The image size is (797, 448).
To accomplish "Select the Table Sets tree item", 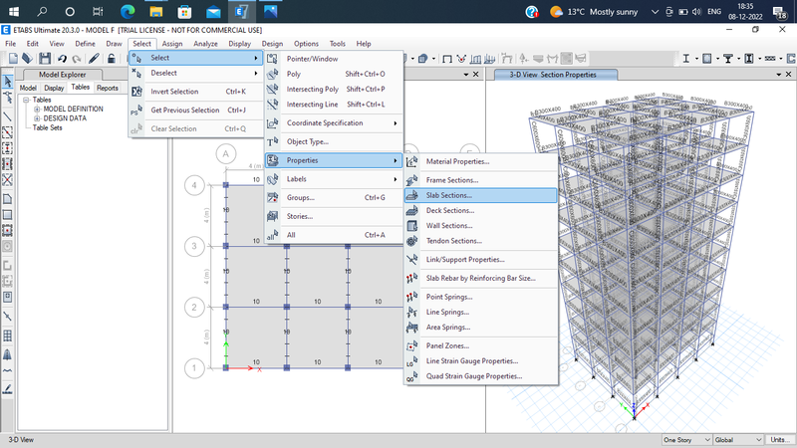I will click(47, 128).
